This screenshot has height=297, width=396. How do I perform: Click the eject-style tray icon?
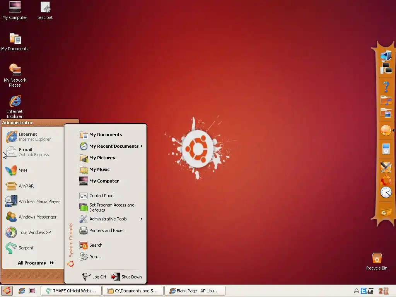click(356, 291)
